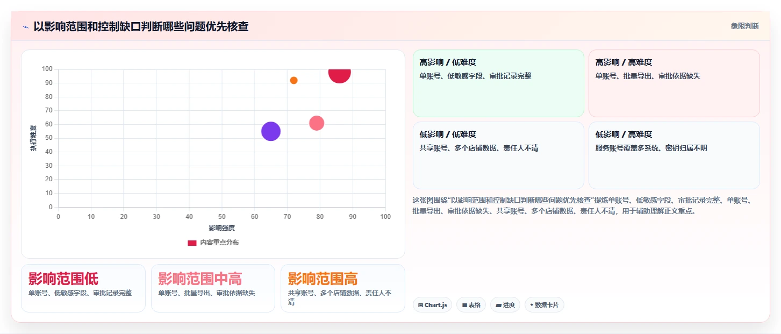Image resolution: width=781 pixels, height=334 pixels.
Task: Toggle the 内容重点分布 legend swatch
Action: pos(192,243)
